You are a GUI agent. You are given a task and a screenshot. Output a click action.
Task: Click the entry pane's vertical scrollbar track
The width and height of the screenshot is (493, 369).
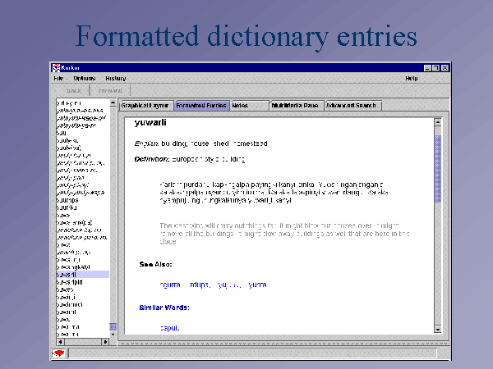(x=438, y=246)
